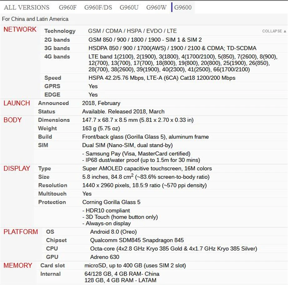Click the Qualcomm SDM845 Snapdragon 845 value
Viewport: 288px width, 285px height.
tap(137, 240)
